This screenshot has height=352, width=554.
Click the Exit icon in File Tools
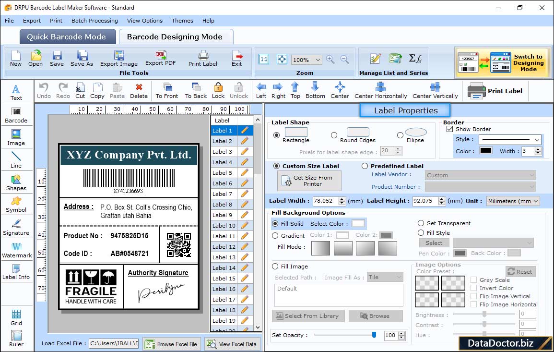[237, 59]
